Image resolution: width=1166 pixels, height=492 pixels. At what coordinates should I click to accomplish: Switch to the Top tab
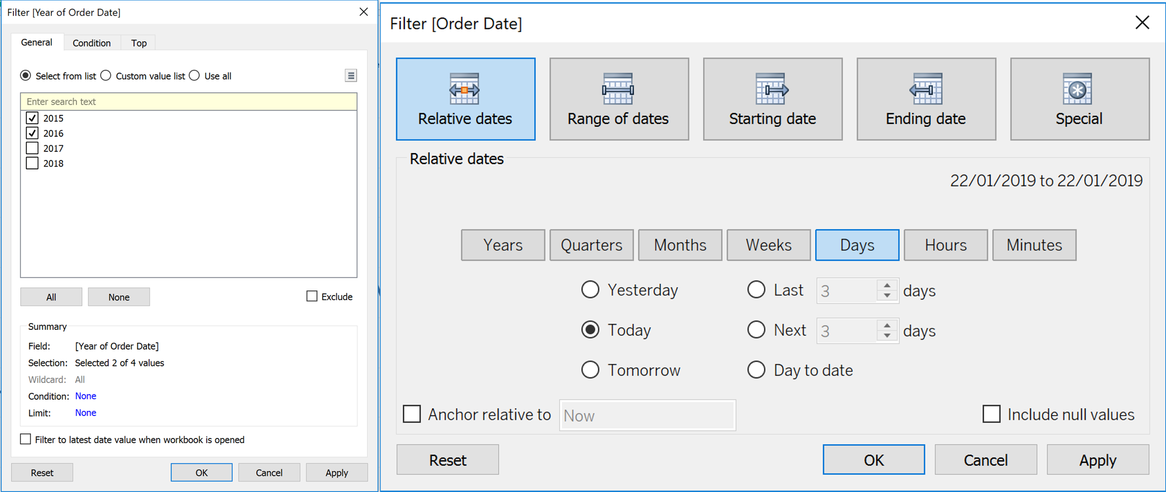pos(139,43)
